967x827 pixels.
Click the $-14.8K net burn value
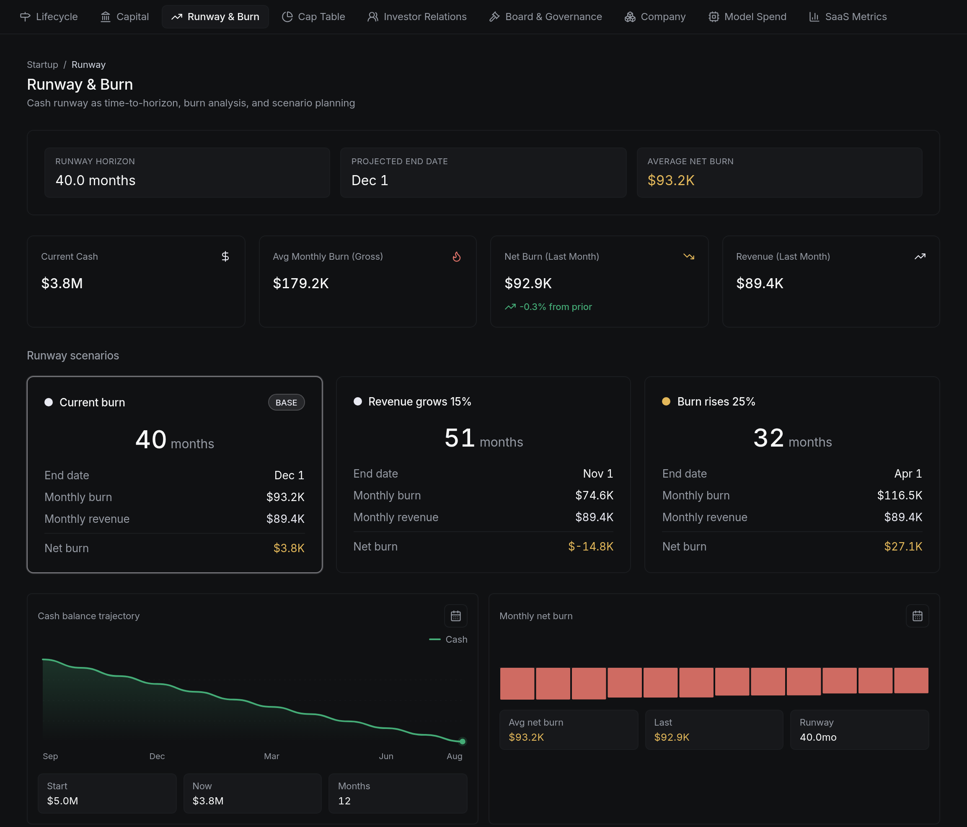point(590,546)
